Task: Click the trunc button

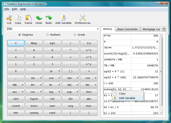Action: point(34,106)
